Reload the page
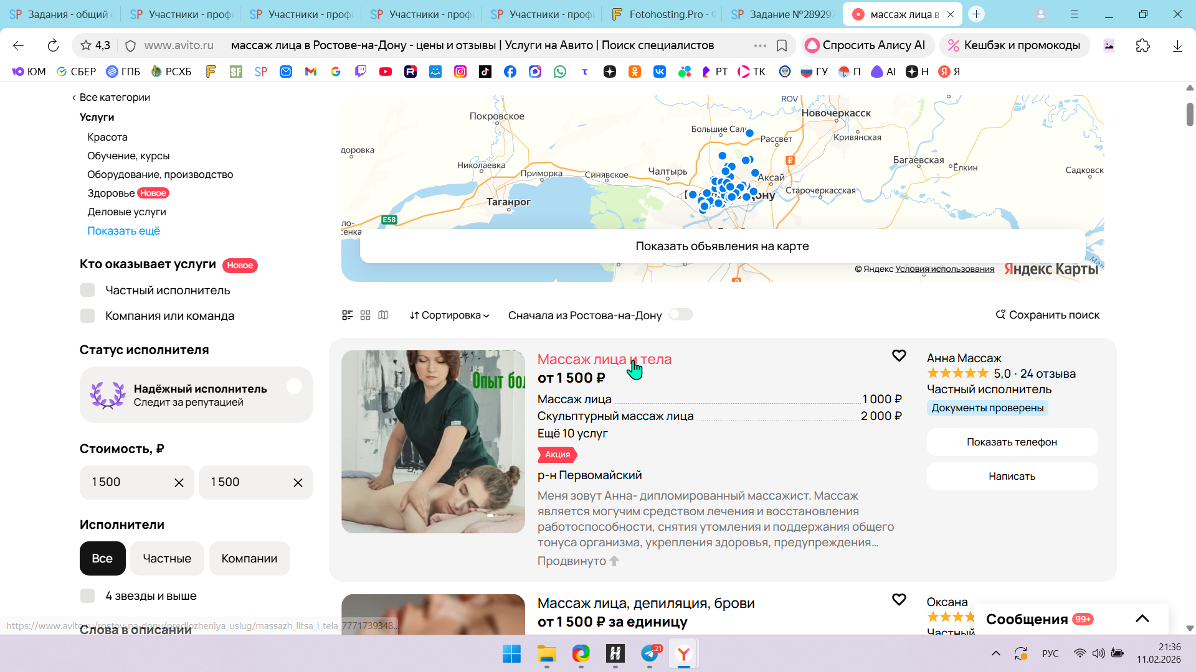 [x=53, y=45]
